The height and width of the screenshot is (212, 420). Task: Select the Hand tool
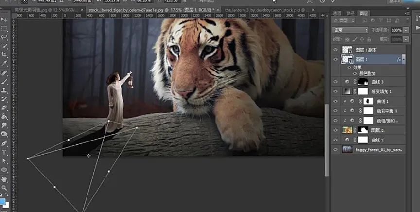(x=4, y=178)
